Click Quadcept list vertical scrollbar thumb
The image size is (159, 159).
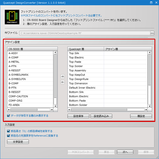pyautogui.click(x=149, y=69)
